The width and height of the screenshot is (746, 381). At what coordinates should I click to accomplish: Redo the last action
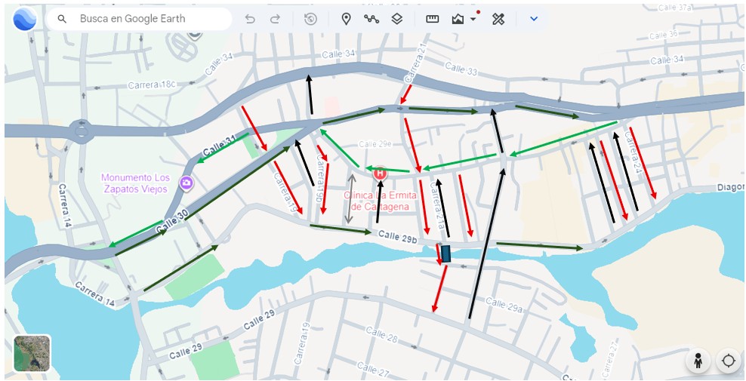(275, 19)
